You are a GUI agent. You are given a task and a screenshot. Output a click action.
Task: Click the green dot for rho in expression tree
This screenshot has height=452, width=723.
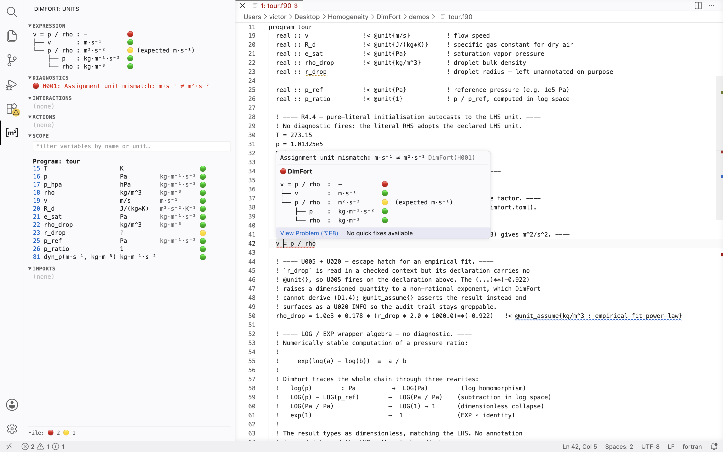click(x=130, y=66)
